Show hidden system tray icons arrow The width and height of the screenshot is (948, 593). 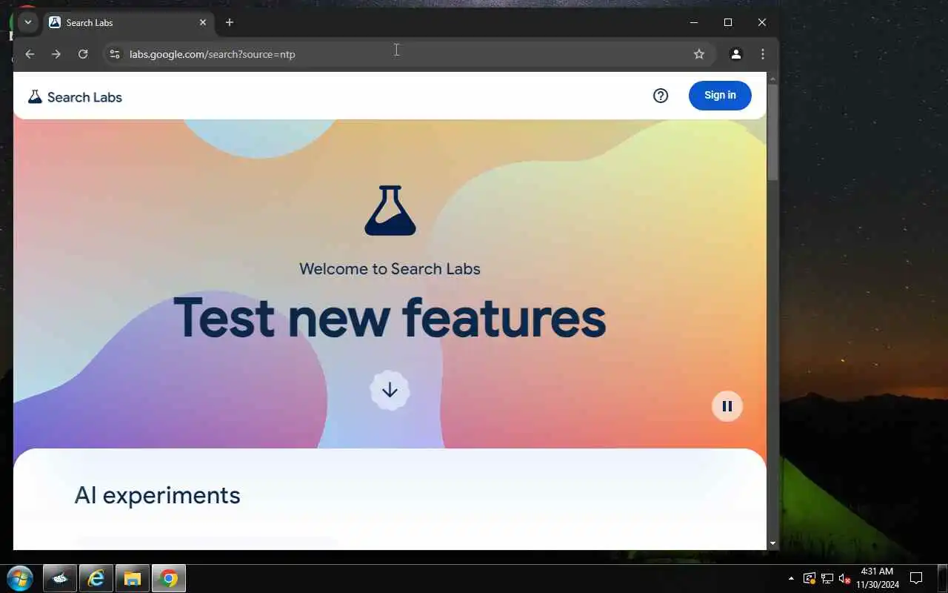(791, 578)
